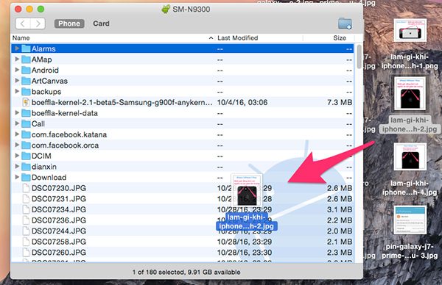Sort by the Size column header
This screenshot has width=442, height=285.
point(329,38)
